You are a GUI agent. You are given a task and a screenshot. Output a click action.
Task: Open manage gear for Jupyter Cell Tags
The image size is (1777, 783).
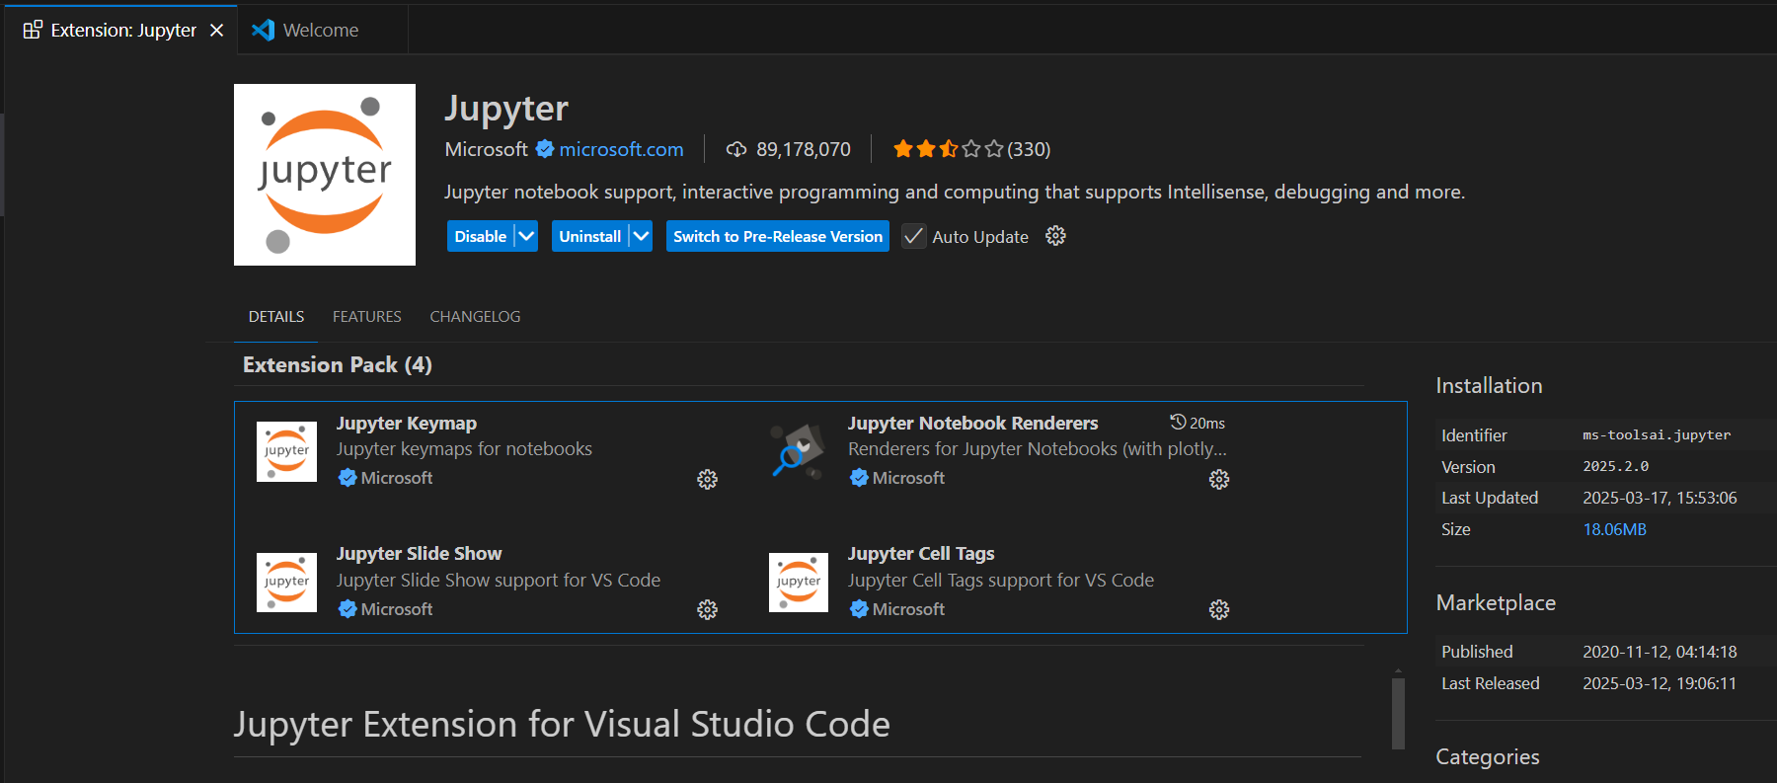pyautogui.click(x=1219, y=610)
